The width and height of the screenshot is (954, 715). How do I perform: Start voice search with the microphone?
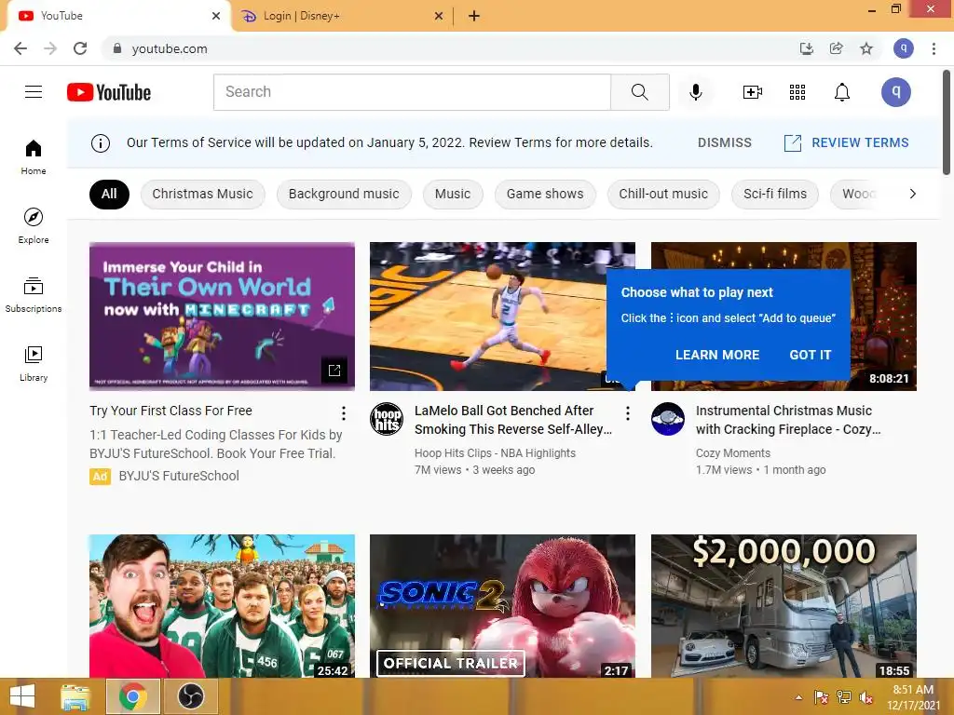695,92
